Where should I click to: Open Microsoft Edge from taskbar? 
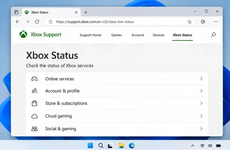click(132, 145)
